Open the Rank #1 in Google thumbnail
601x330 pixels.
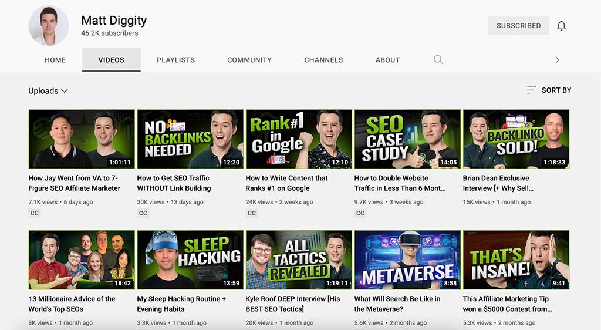tap(299, 139)
